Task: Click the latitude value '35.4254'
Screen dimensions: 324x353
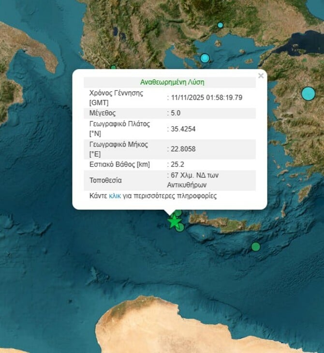Action: [183, 129]
